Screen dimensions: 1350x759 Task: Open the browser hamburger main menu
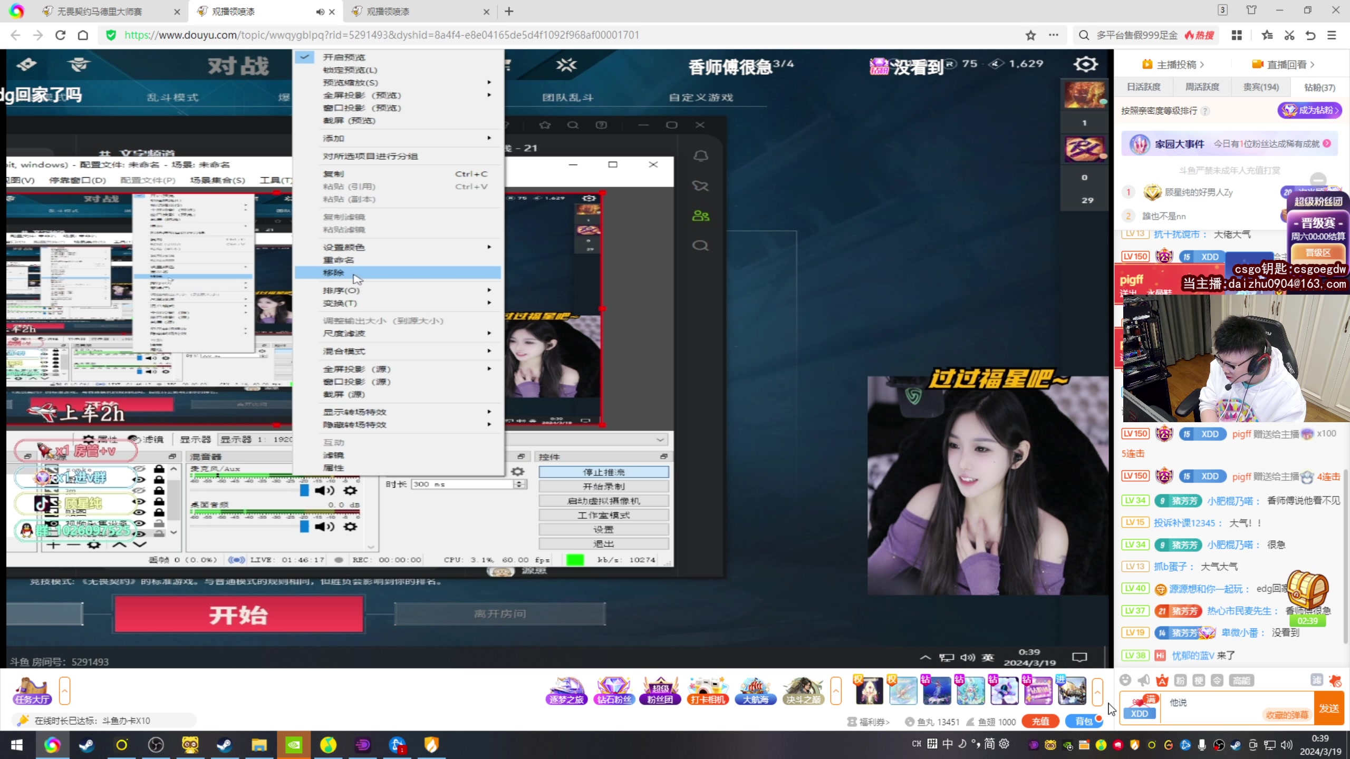(1332, 35)
